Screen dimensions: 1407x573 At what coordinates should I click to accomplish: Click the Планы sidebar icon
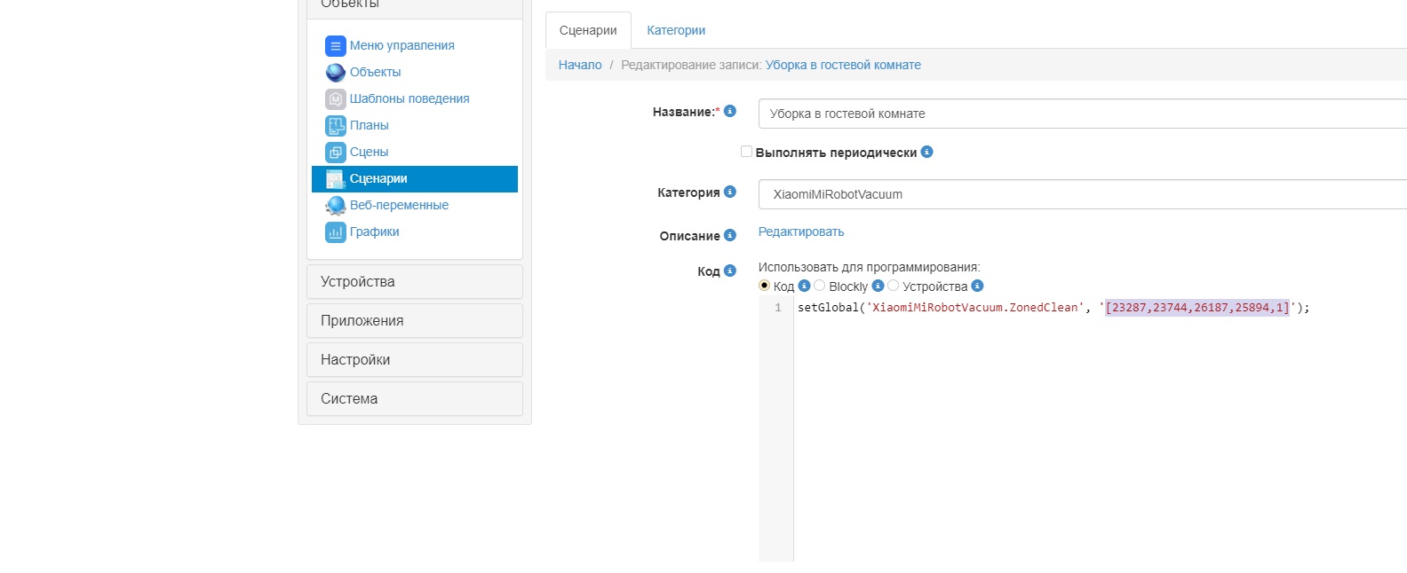pos(335,126)
